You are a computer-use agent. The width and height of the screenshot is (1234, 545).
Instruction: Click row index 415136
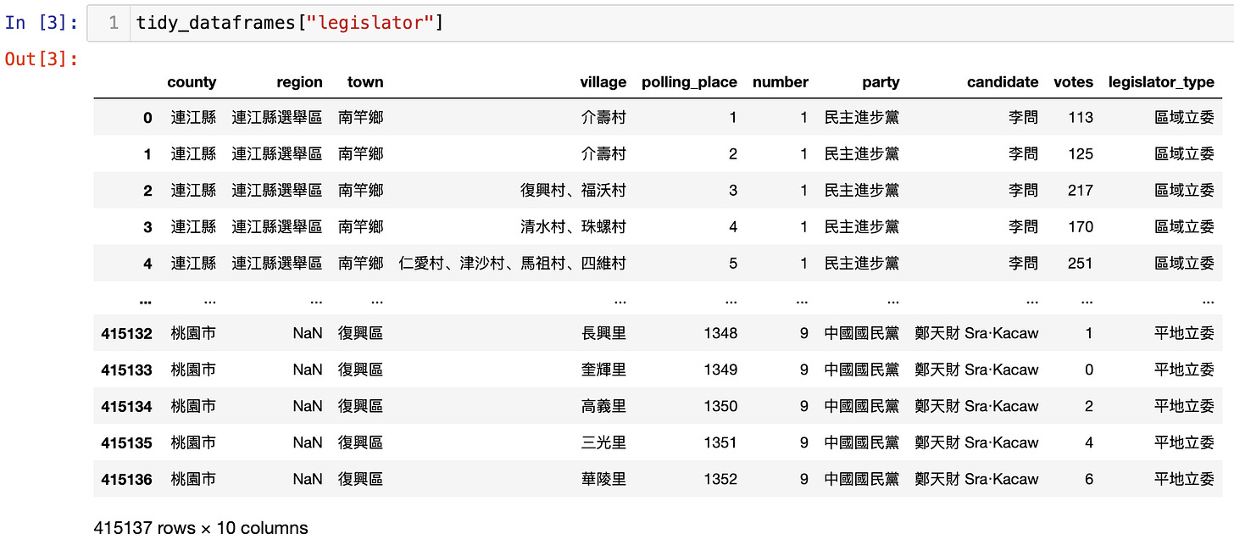pos(126,480)
